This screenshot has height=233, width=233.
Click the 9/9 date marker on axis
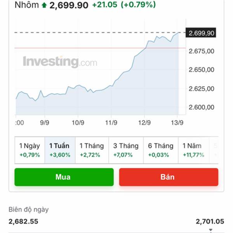pyautogui.click(x=45, y=123)
